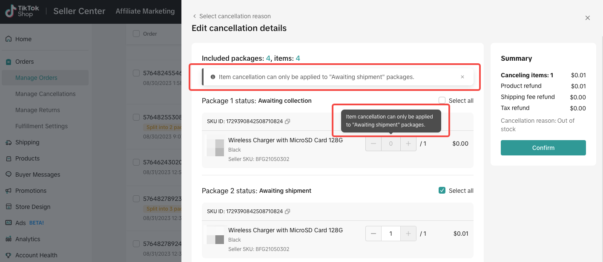Expand the Orders section in sidebar
The width and height of the screenshot is (603, 262).
click(x=24, y=62)
